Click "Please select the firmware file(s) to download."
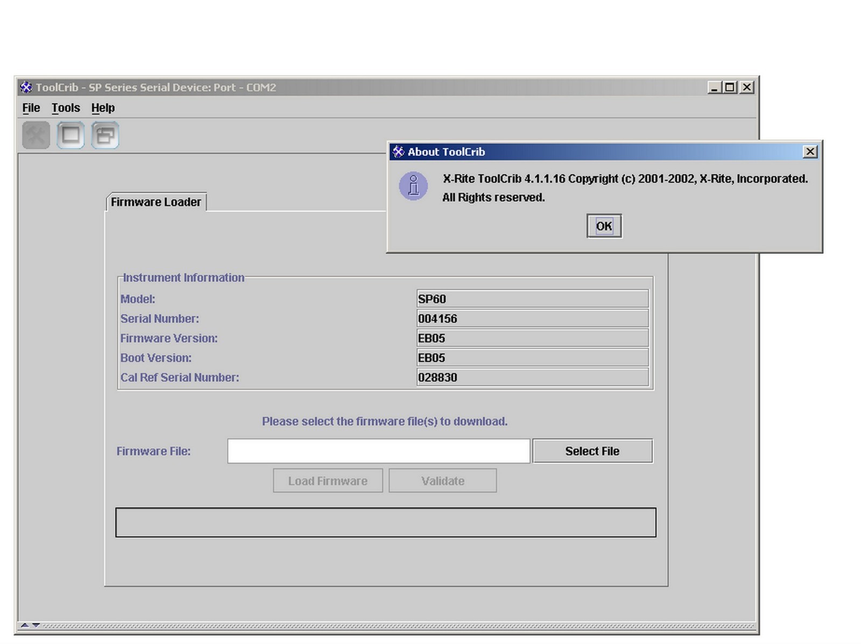The height and width of the screenshot is (644, 861). [385, 421]
